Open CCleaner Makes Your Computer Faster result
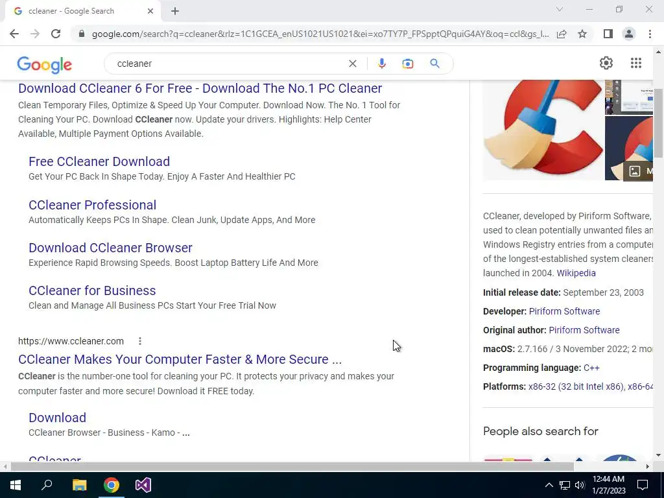 (180, 359)
